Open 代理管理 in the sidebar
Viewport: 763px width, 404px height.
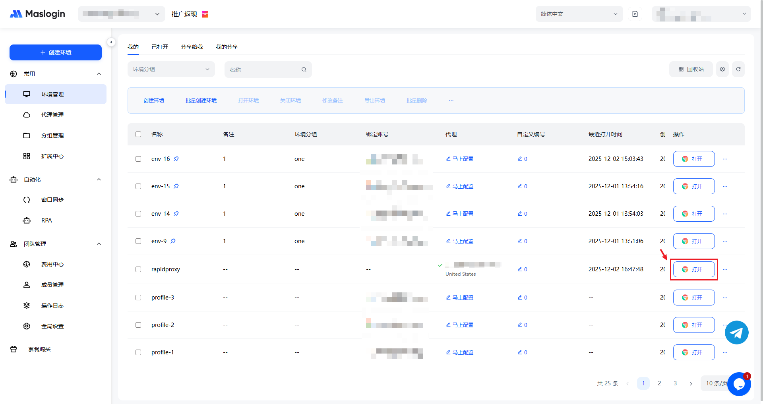52,115
